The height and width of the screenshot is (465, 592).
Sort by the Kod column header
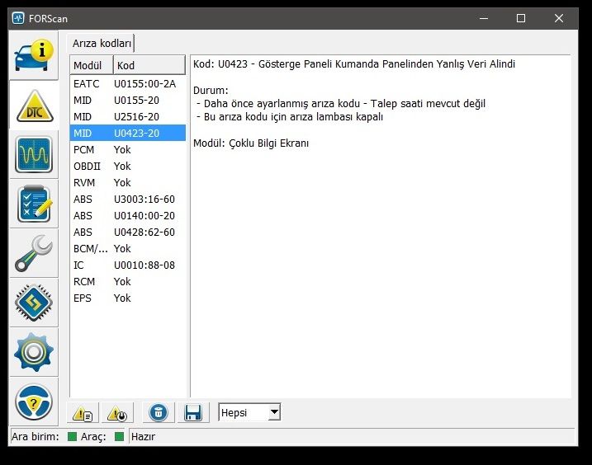pos(149,65)
